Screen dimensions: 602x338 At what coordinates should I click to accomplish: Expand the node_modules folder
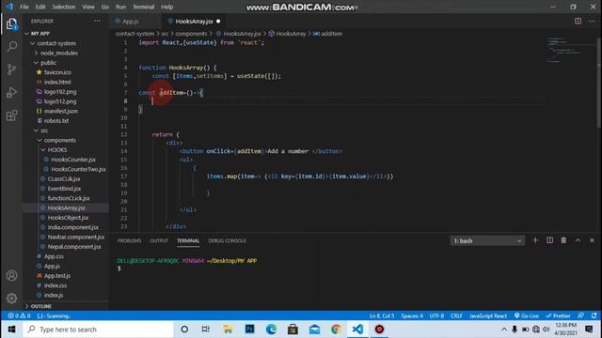[58, 53]
